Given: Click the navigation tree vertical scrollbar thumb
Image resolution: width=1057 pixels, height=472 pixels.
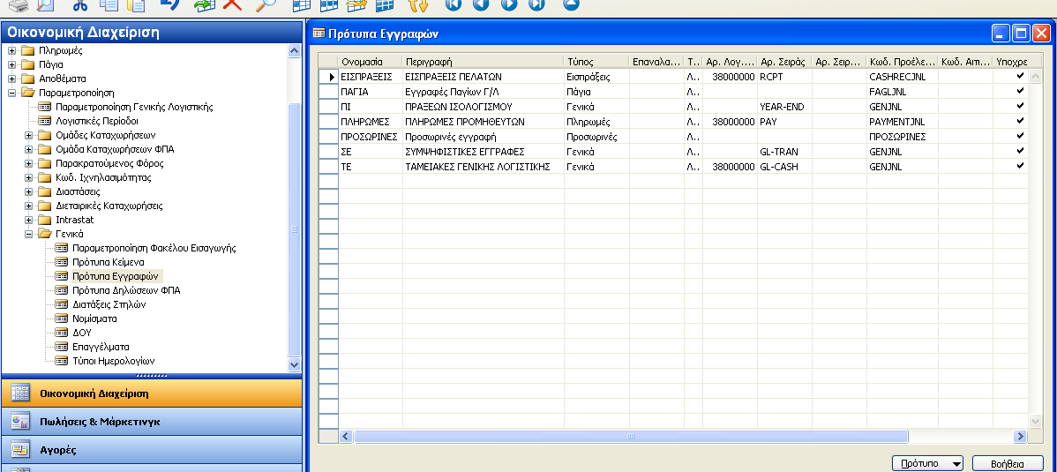Looking at the screenshot, I should pyautogui.click(x=295, y=229).
